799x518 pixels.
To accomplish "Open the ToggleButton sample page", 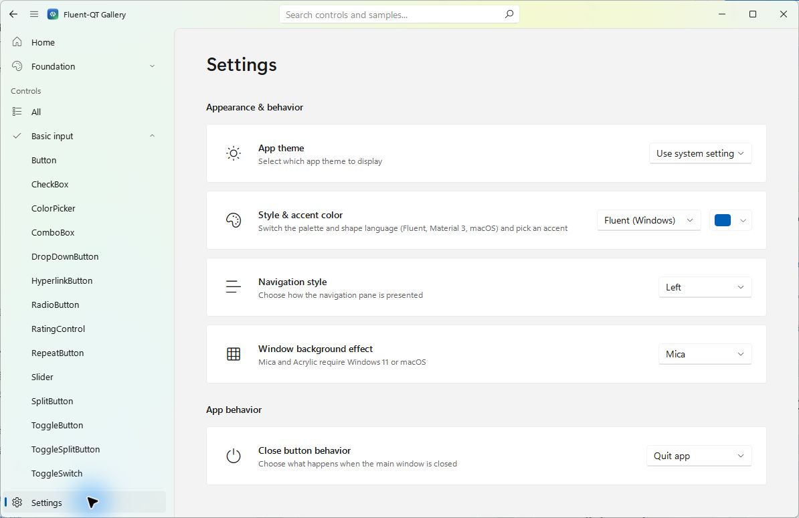I will tap(84, 425).
